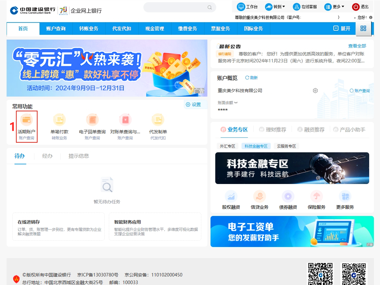Click the 账户查询 link in account overview
Screen dimensions: 380x285
[360, 91]
